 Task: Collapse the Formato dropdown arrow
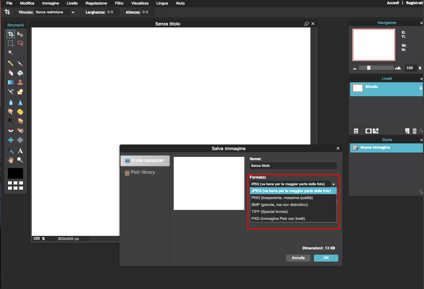333,184
